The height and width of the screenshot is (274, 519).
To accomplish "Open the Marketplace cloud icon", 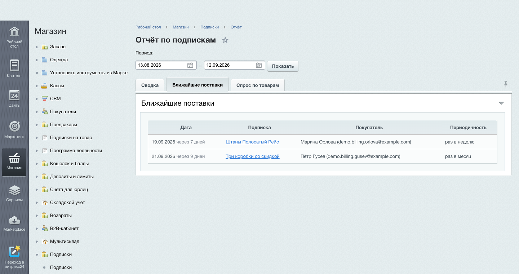I will (x=14, y=220).
